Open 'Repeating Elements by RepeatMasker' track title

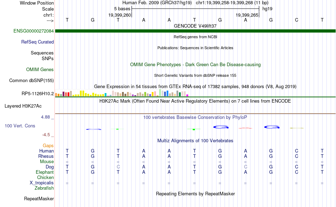195,194
